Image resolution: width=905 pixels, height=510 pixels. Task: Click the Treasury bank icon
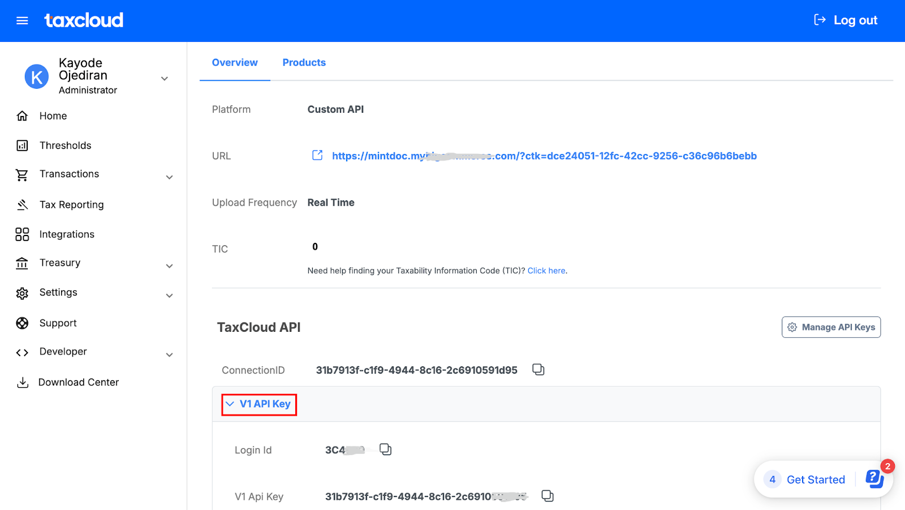[x=22, y=263]
